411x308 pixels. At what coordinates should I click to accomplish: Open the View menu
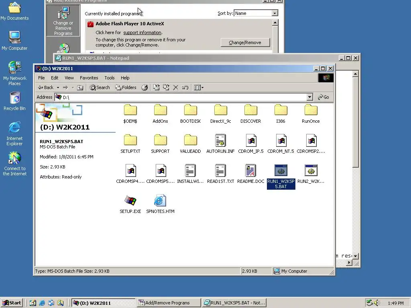point(69,78)
